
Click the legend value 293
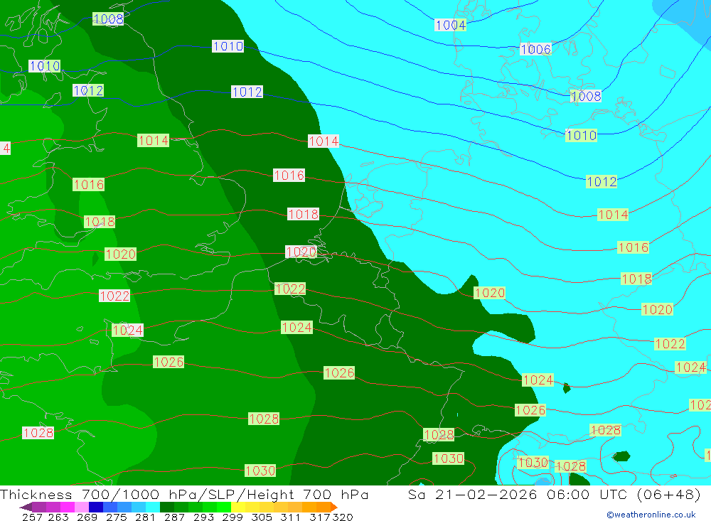pyautogui.click(x=203, y=517)
